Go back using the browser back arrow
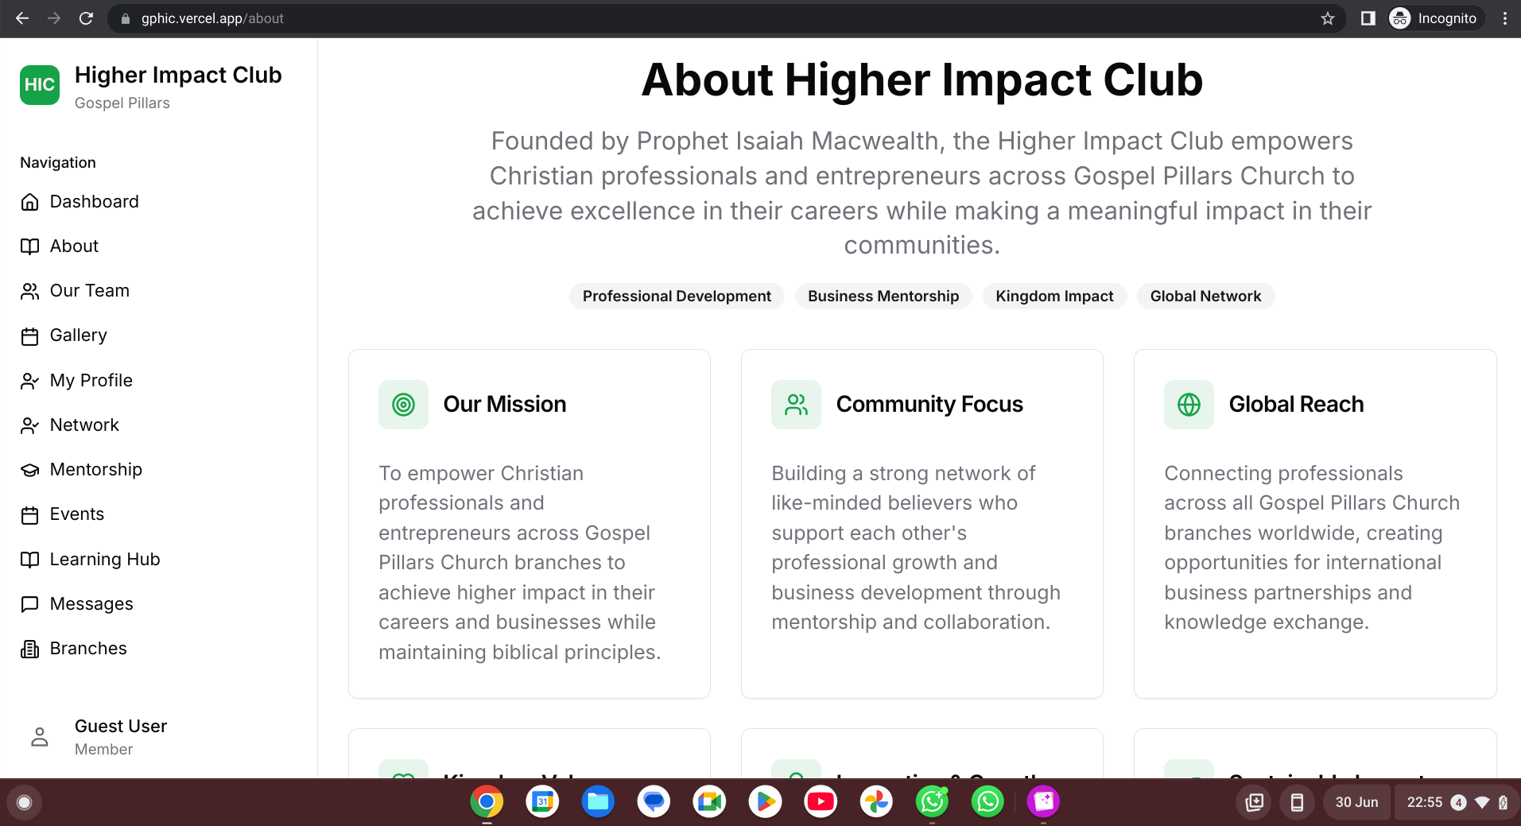The width and height of the screenshot is (1521, 826). [x=22, y=18]
